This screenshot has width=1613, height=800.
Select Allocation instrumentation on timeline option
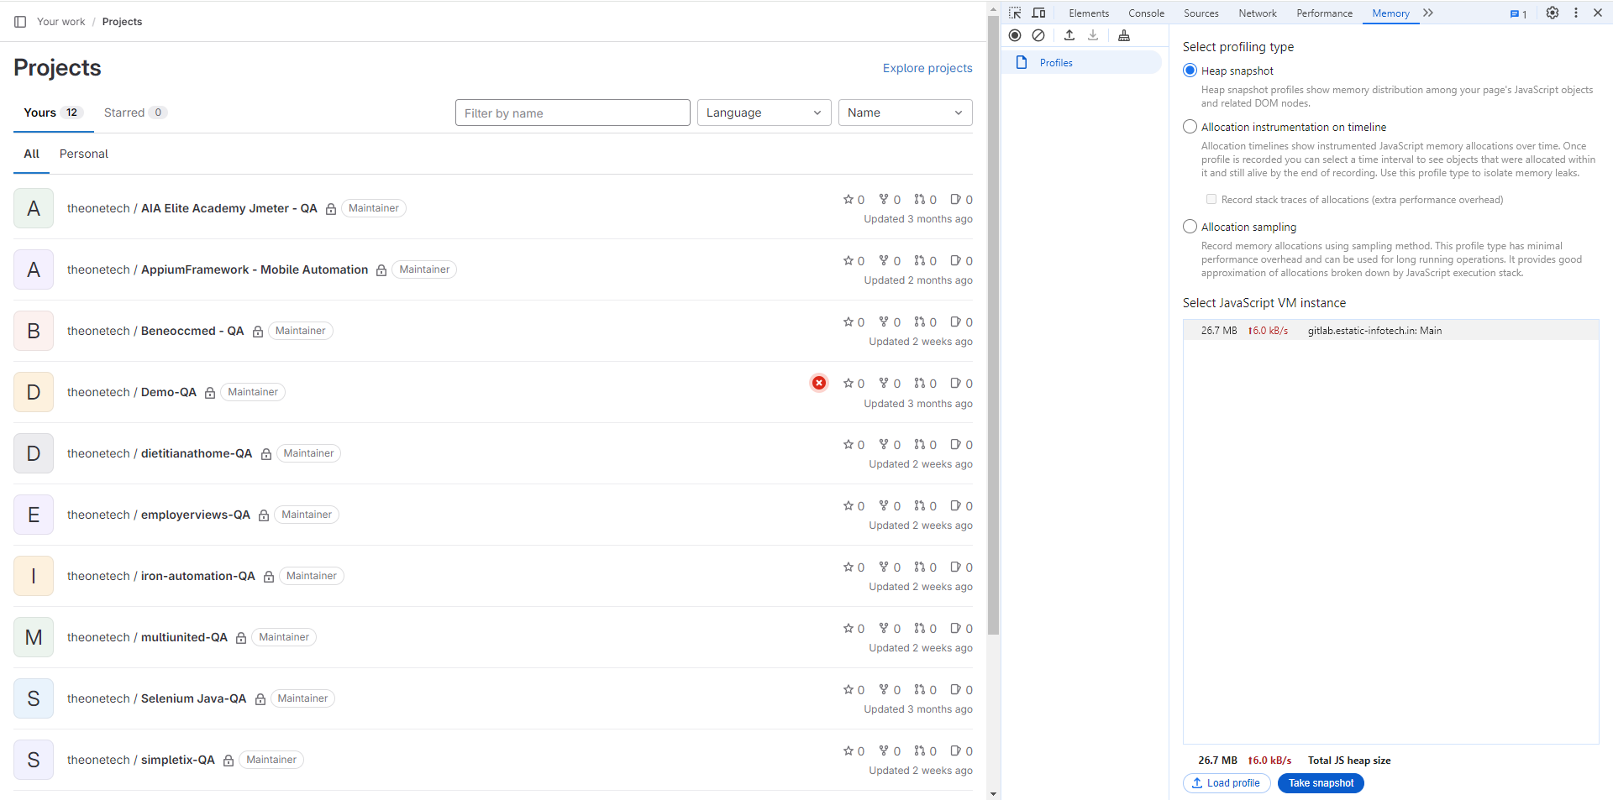coord(1190,127)
